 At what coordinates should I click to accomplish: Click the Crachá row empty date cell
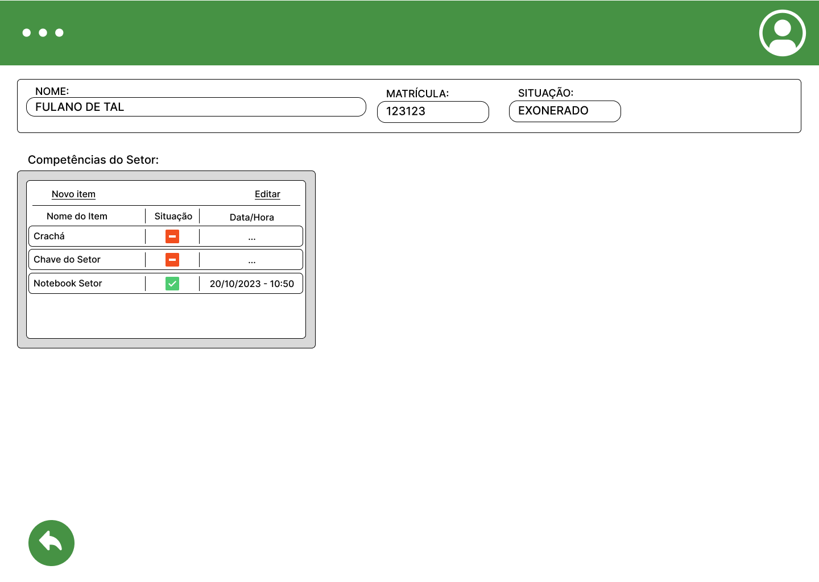click(x=251, y=237)
